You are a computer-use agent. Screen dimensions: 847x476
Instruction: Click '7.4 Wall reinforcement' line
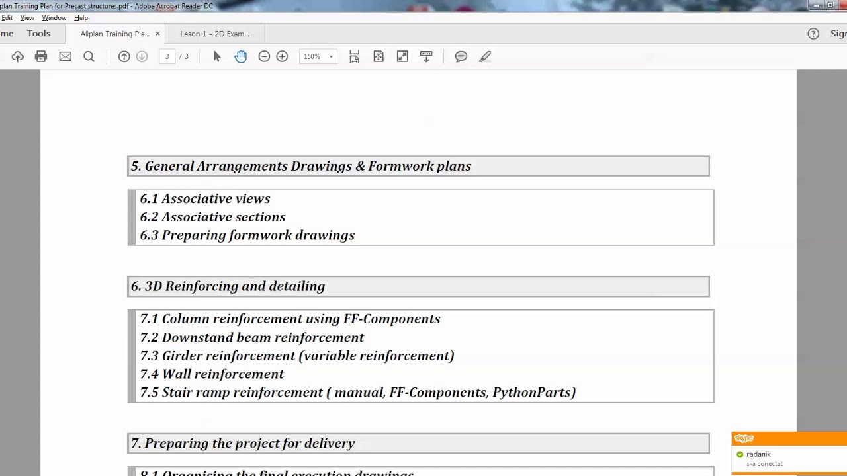(x=212, y=374)
